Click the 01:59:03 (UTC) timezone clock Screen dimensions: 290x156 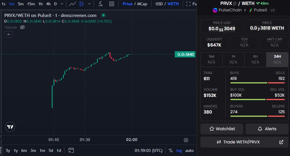(148, 150)
